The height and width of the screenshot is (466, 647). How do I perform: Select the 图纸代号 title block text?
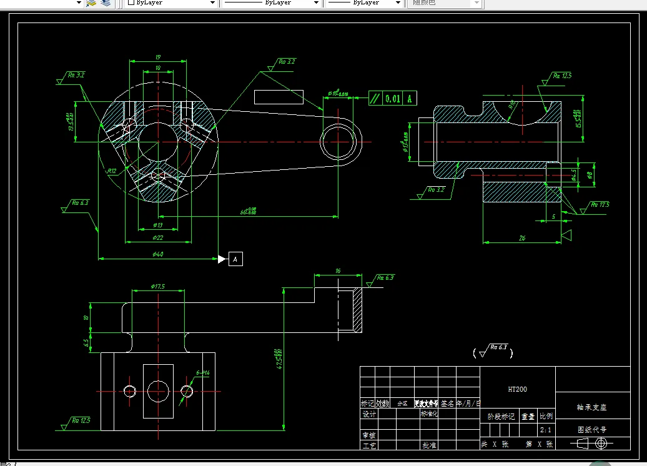592,430
